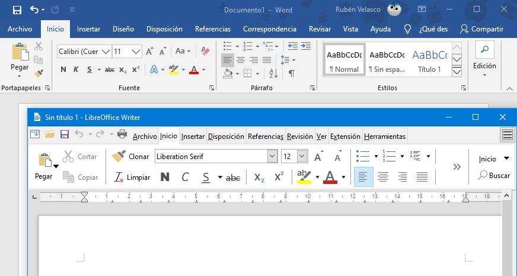Image resolution: width=517 pixels, height=276 pixels.
Task: Toggle bold N in LibreOffice Writer toolbar
Action: click(x=165, y=177)
